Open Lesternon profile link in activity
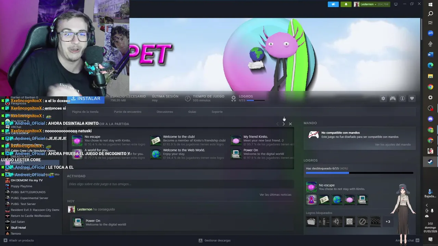438x246 pixels. 85,209
